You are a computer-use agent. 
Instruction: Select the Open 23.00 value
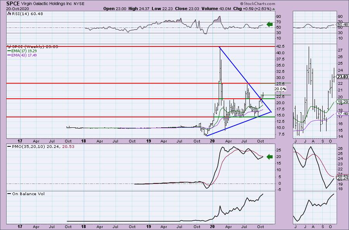click(x=115, y=9)
